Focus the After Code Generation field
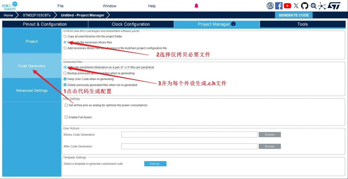 (189, 146)
